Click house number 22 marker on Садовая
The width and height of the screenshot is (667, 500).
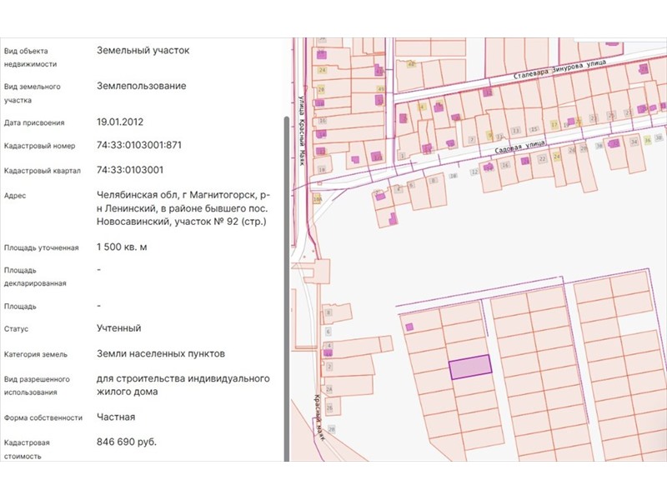click(x=543, y=158)
